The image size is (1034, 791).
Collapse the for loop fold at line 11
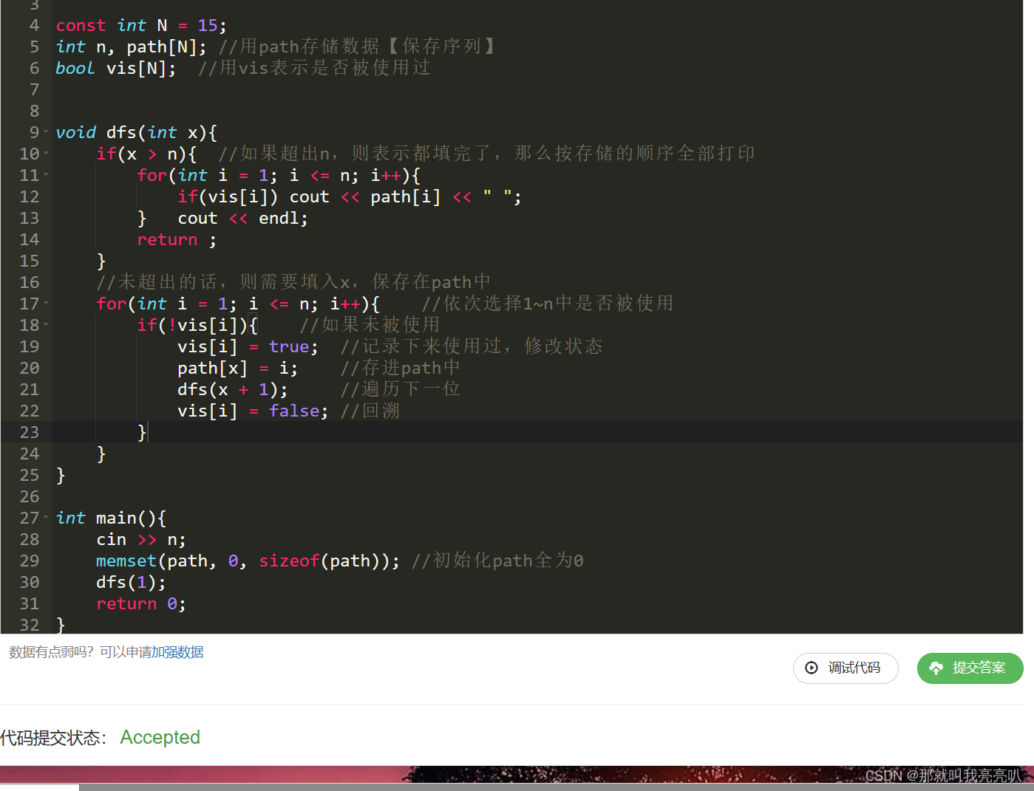[x=46, y=175]
